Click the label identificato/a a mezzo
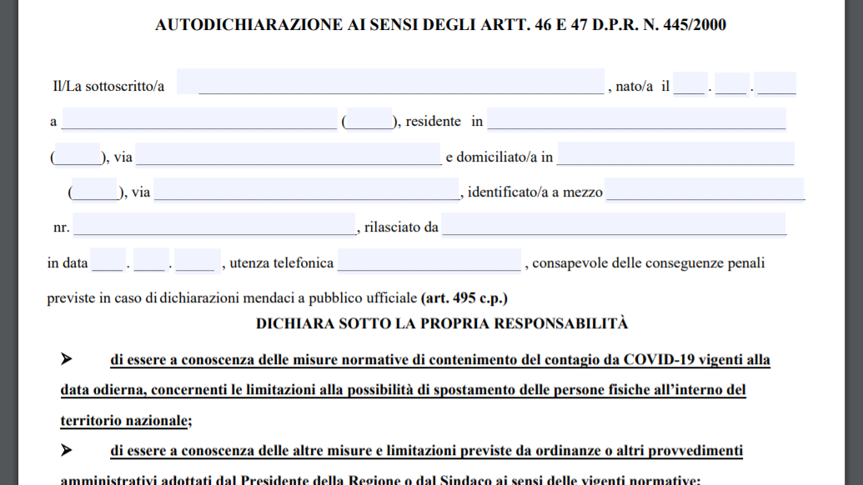This screenshot has height=485, width=863. [x=535, y=192]
